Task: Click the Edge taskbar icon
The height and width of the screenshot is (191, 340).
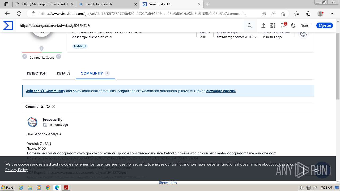Action: pos(57,188)
